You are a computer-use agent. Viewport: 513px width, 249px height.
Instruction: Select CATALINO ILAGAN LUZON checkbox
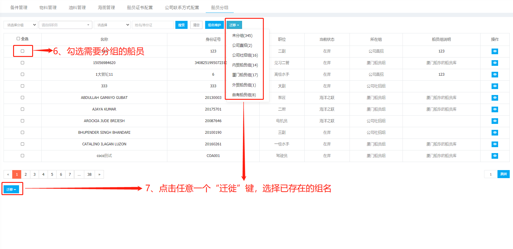click(22, 144)
